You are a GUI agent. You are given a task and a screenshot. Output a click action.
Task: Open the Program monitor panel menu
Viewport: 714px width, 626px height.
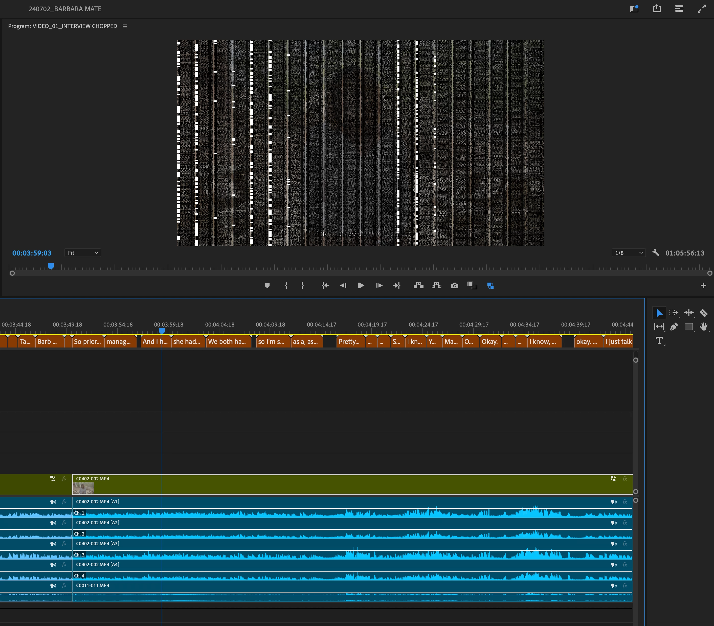tap(125, 26)
